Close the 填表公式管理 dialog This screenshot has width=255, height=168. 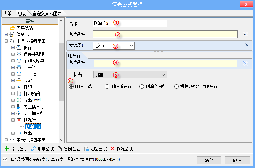click(246, 4)
